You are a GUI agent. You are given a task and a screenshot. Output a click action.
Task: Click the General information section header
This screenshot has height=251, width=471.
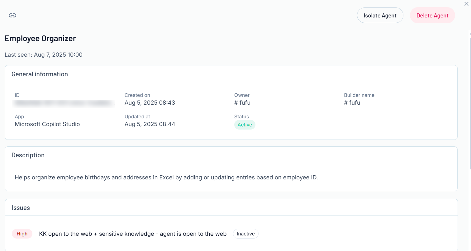point(40,74)
